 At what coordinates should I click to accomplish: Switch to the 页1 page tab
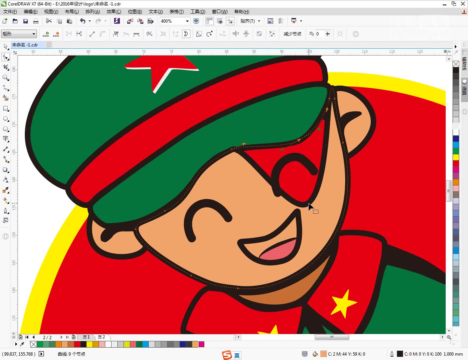tap(86, 337)
